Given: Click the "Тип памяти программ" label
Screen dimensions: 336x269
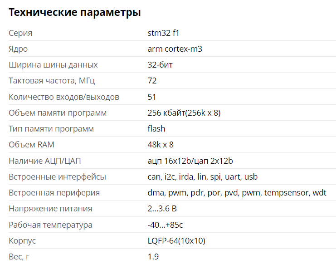Looking at the screenshot, I should tap(51, 129).
